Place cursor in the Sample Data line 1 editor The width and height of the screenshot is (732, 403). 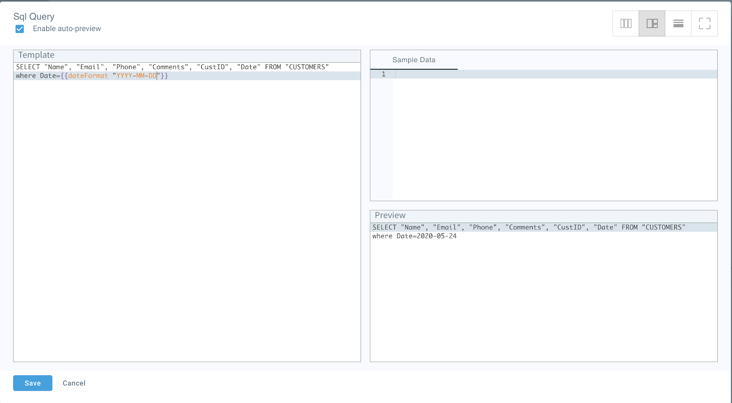click(556, 74)
